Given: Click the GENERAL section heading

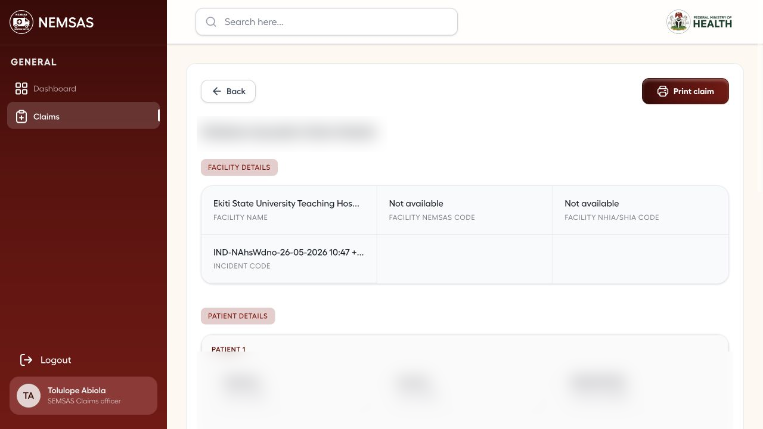Looking at the screenshot, I should (x=34, y=62).
